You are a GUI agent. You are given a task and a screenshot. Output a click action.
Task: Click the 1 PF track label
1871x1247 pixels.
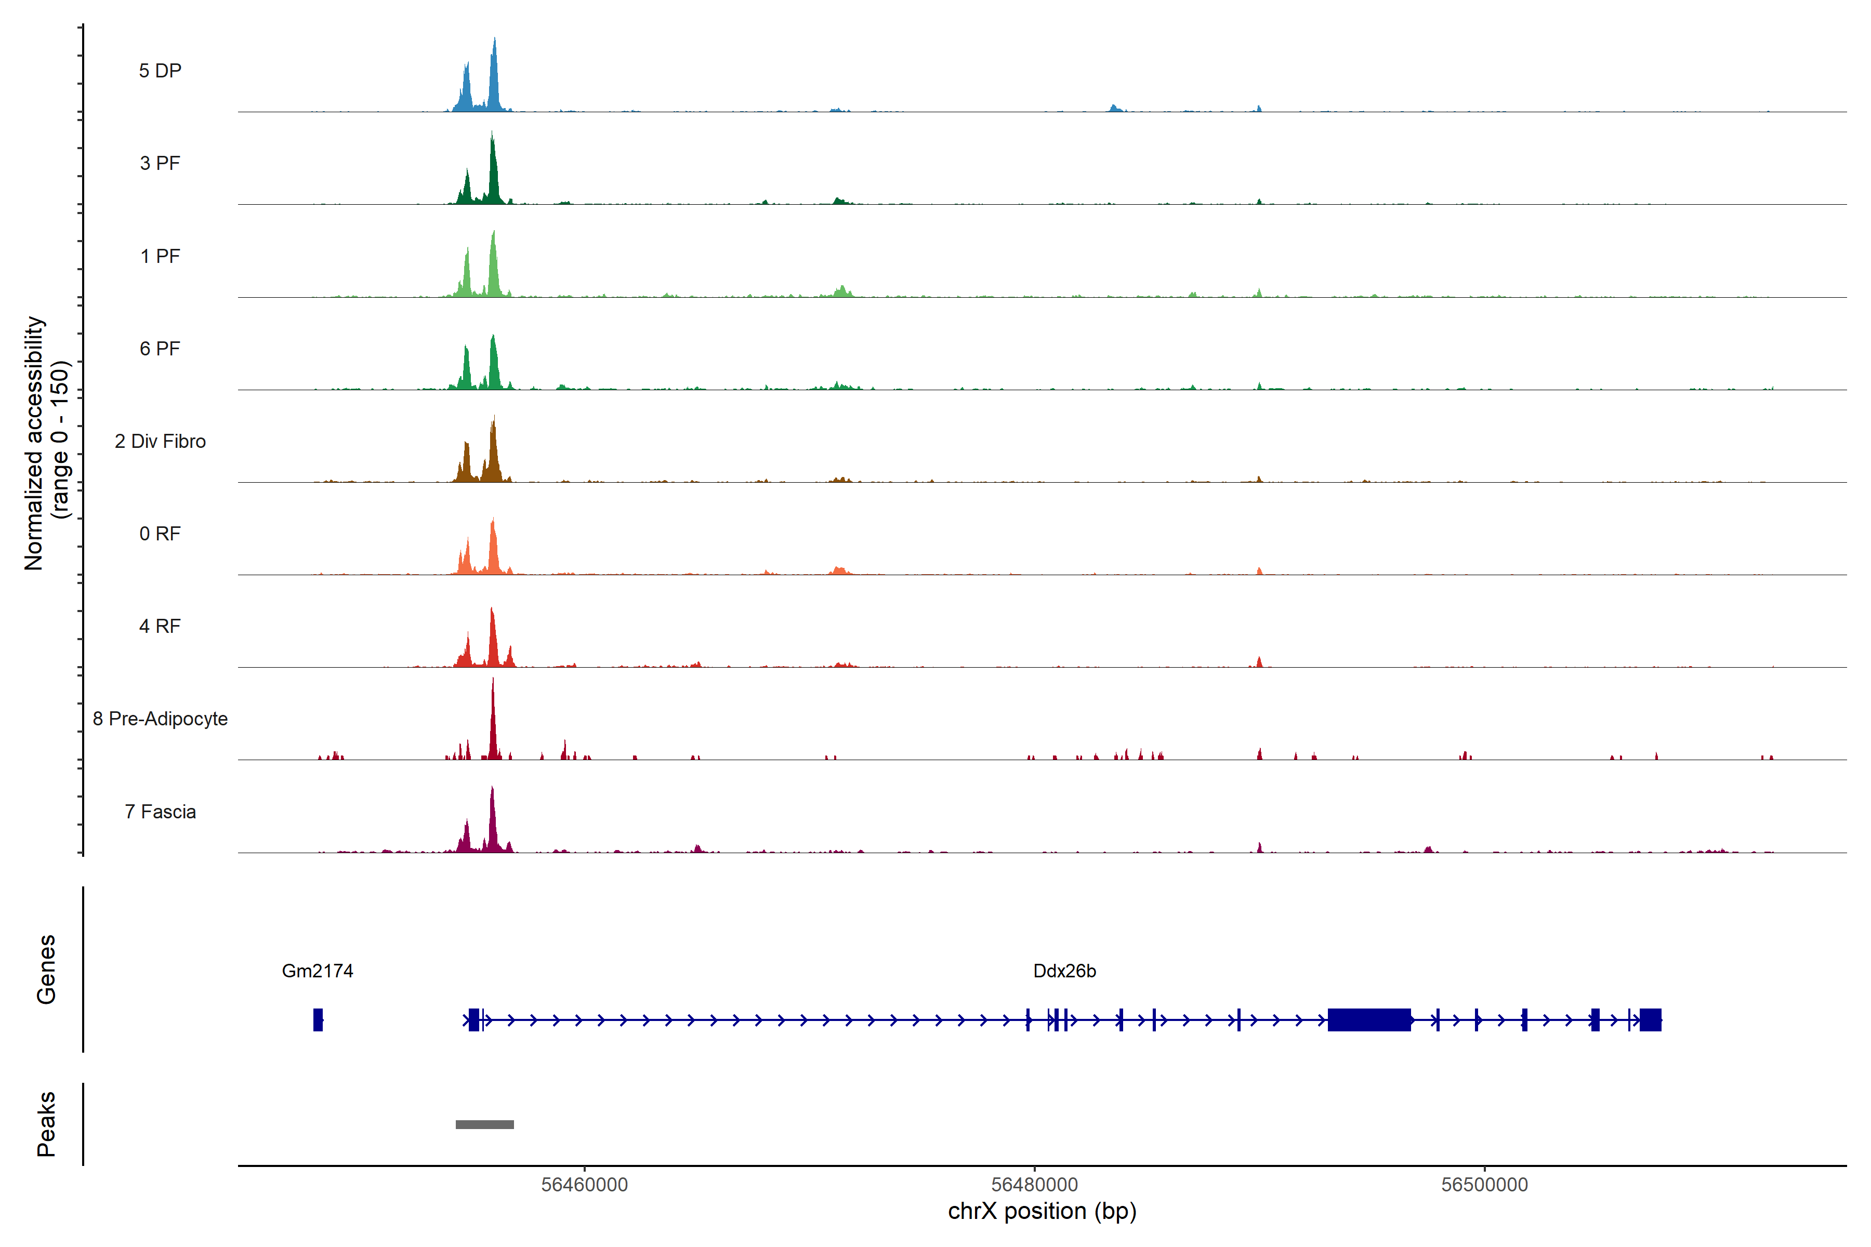coord(160,256)
